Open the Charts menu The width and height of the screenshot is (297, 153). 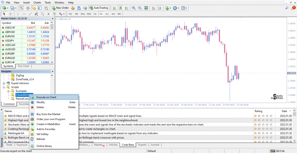click(x=37, y=2)
